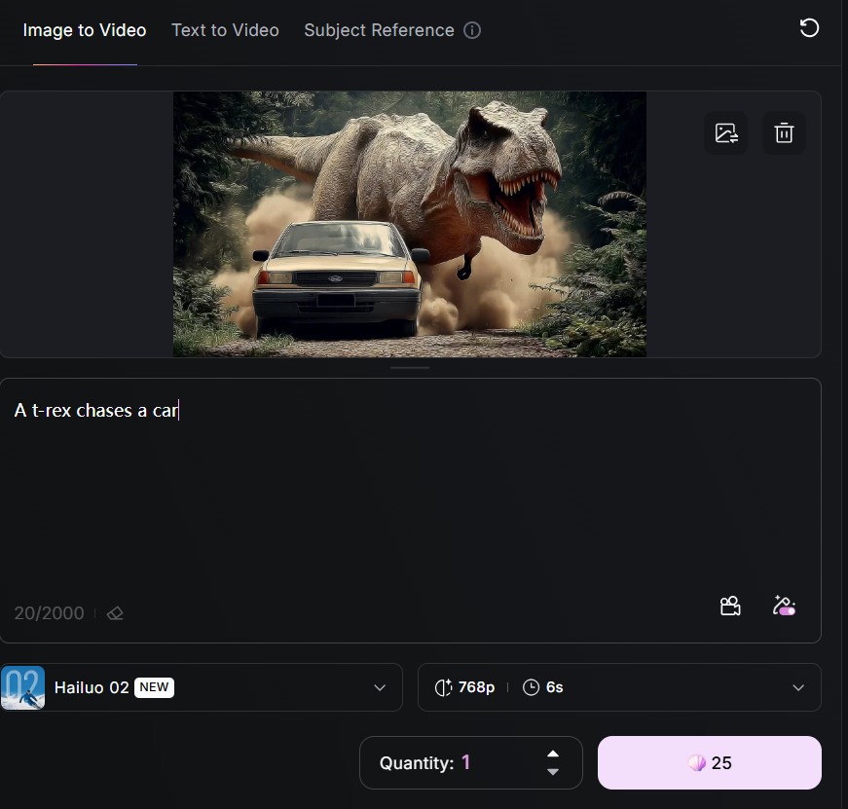Decrease Quantity with the down arrow
This screenshot has height=809, width=848.
[553, 772]
